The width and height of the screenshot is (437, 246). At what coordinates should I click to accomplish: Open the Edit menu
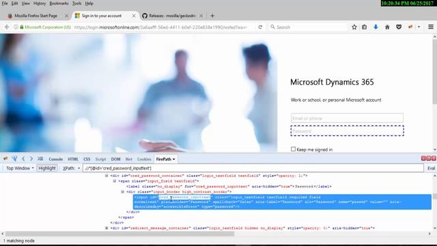tap(15, 3)
